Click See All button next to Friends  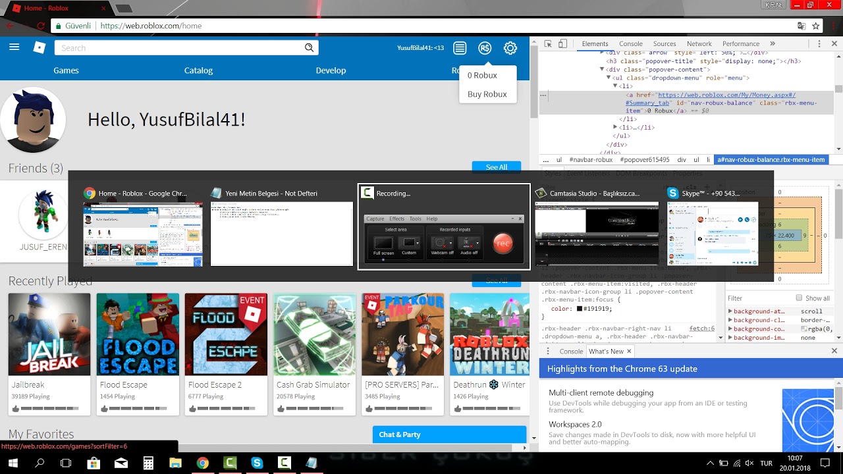click(x=497, y=167)
